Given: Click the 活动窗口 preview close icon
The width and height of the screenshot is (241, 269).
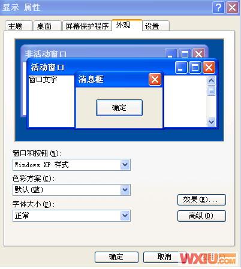Looking at the screenshot, I should click(209, 67).
